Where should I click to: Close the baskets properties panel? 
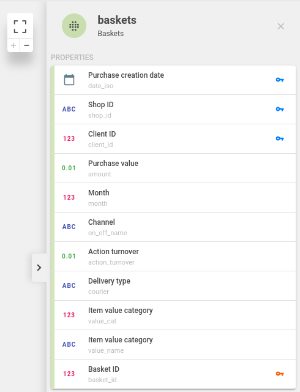(x=281, y=26)
